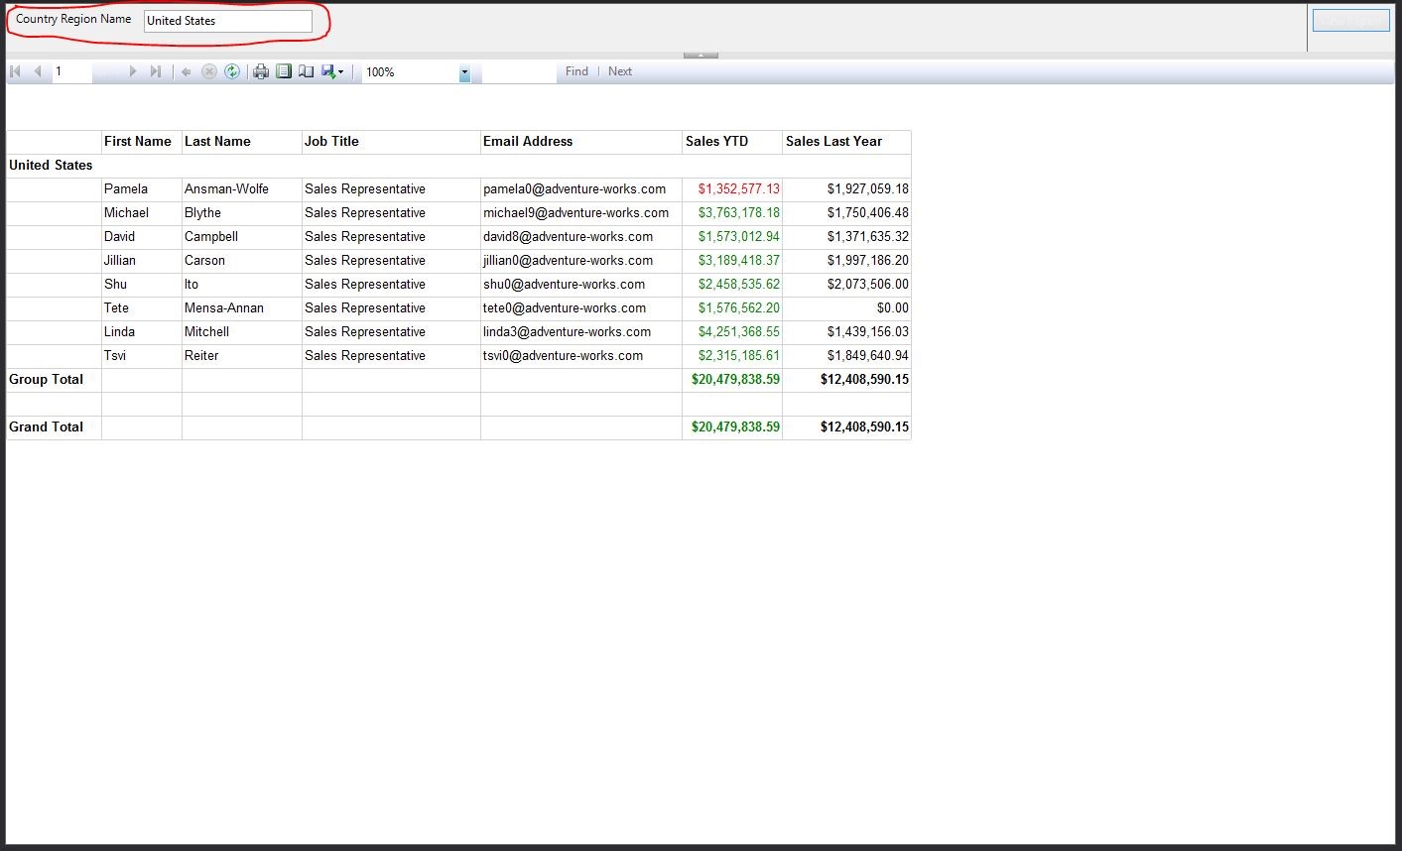The image size is (1402, 851).
Task: Click the find text search box
Action: pos(518,71)
